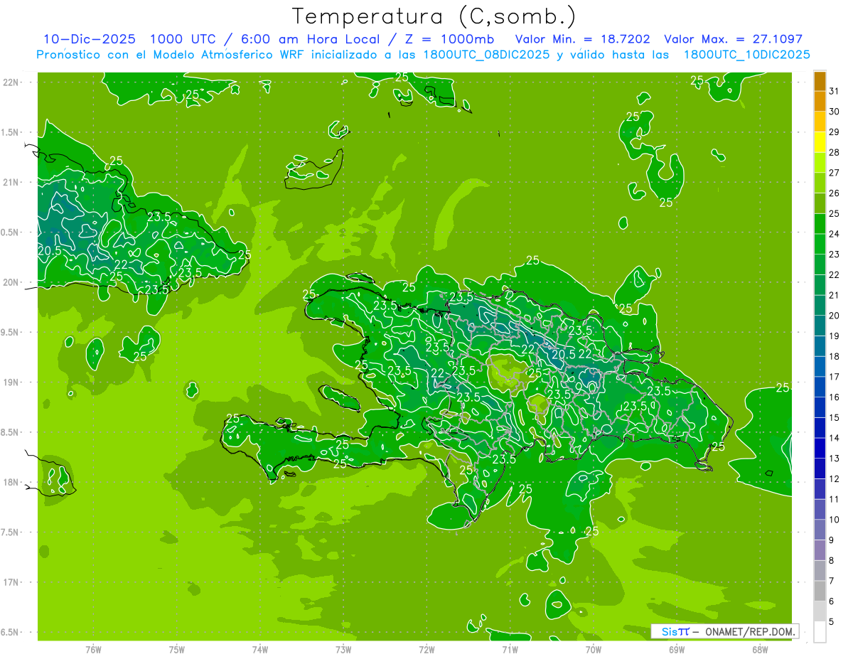Click the "SisTT - ONAMET/REP.DOM." credit box
The image size is (853, 659).
(x=724, y=631)
